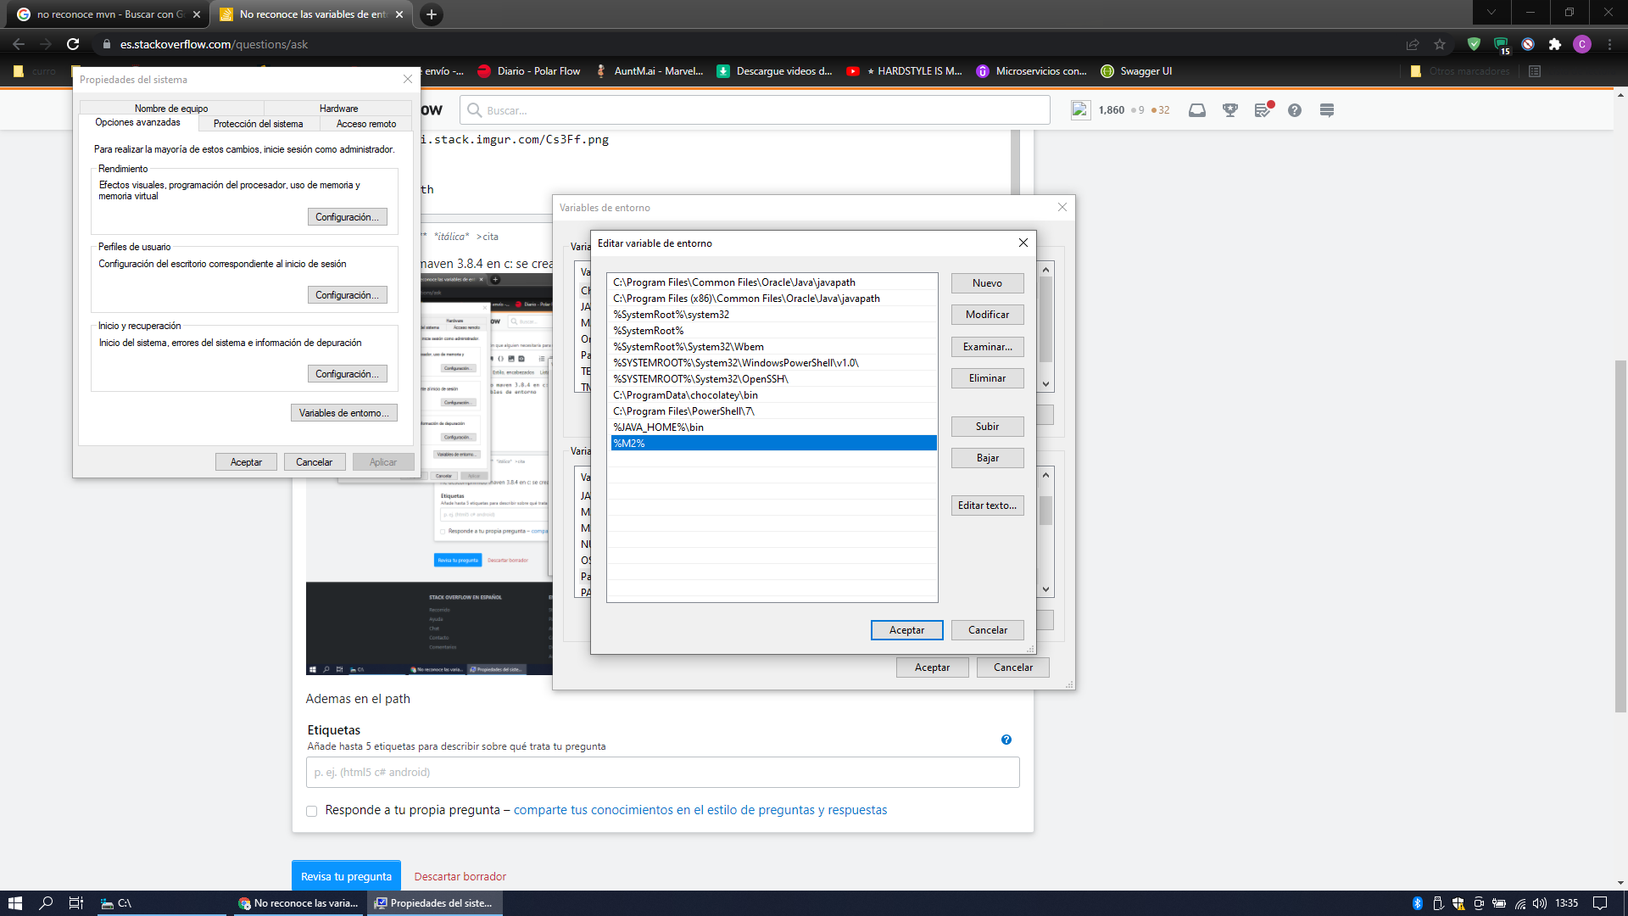Click Aceptar to confirm environment variable changes
This screenshot has width=1628, height=916.
tap(906, 628)
